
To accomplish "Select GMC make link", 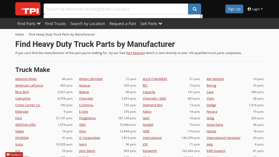I will (x=82, y=125).
